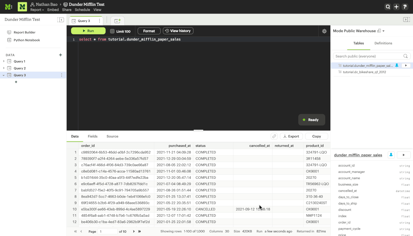The image size is (413, 236).
Task: Open the Embed menu
Action: click(53, 10)
